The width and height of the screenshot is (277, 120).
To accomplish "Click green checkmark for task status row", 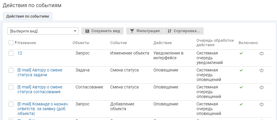I will (241, 70).
